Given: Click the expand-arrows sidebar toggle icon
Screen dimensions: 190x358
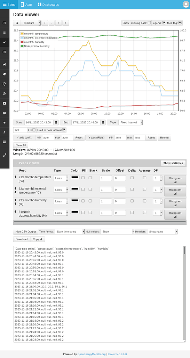Looking at the screenshot, I should pyautogui.click(x=4, y=155).
